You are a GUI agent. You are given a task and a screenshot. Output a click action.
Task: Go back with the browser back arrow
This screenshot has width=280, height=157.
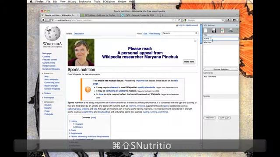coord(43,20)
